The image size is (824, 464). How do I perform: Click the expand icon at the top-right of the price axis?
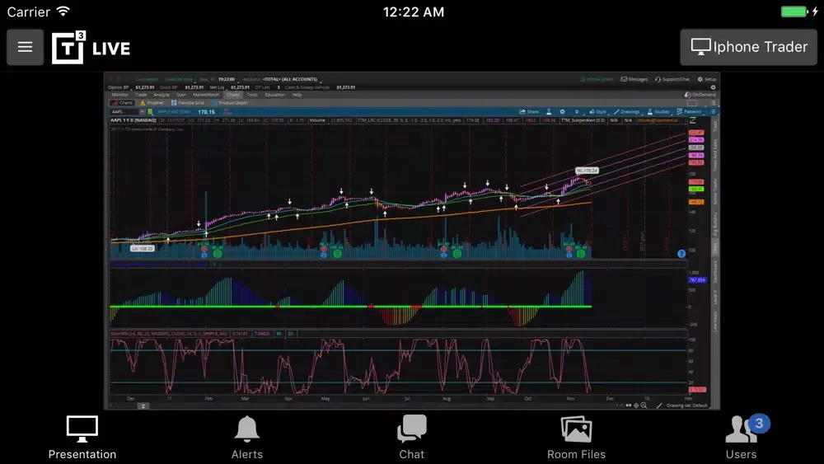(x=693, y=121)
